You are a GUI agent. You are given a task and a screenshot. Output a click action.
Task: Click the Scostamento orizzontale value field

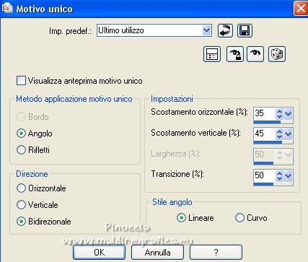tap(265, 113)
